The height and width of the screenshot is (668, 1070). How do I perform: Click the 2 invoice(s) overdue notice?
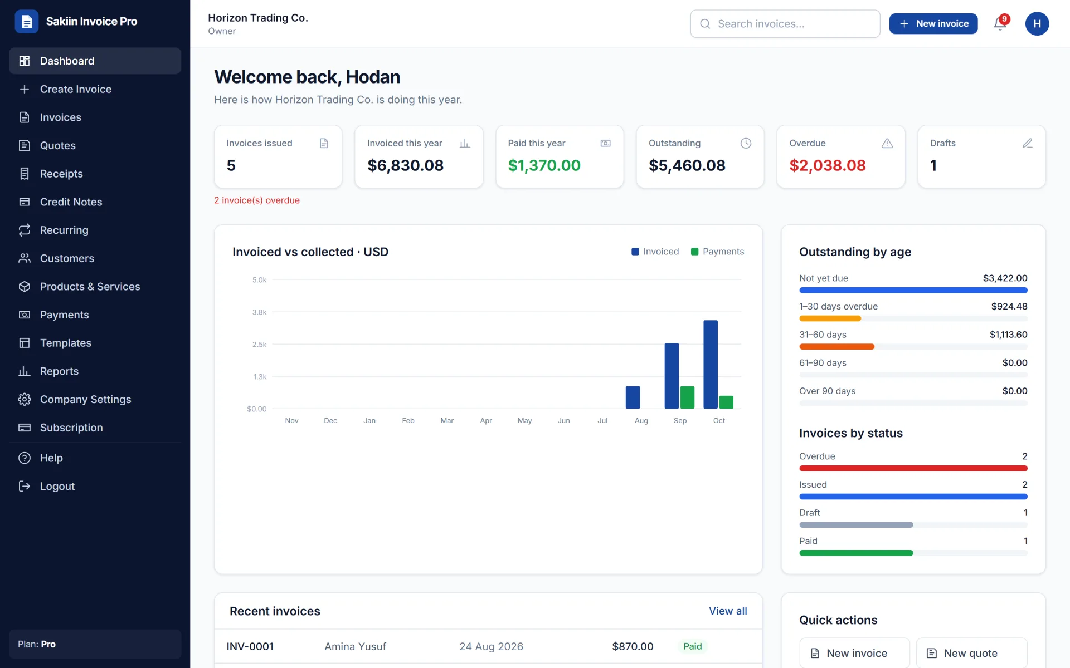coord(257,200)
